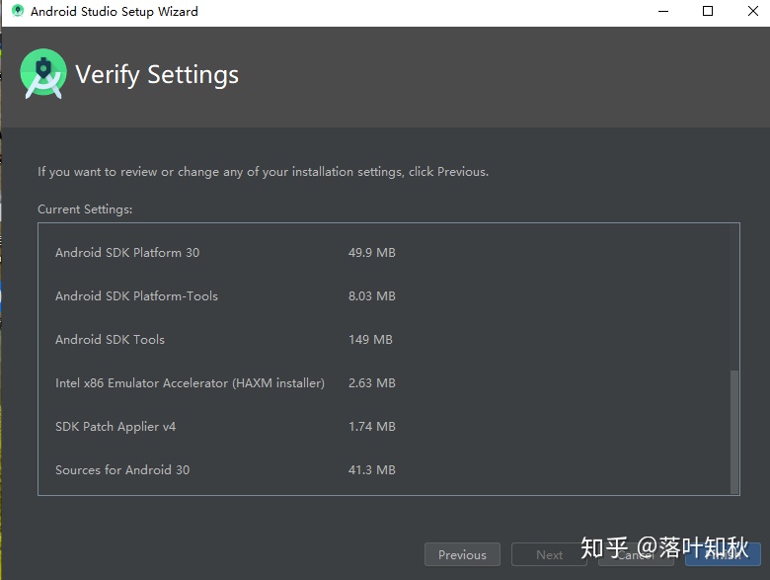Click the '1.74 MB' size value
This screenshot has height=580, width=770.
[372, 427]
